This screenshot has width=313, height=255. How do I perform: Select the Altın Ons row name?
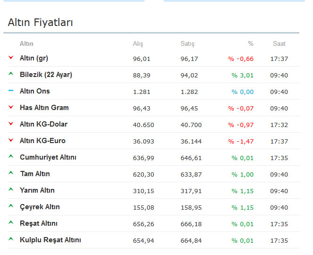(34, 91)
